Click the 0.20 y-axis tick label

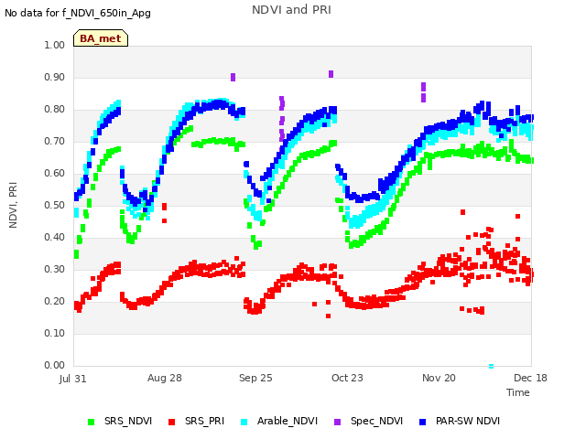point(54,301)
